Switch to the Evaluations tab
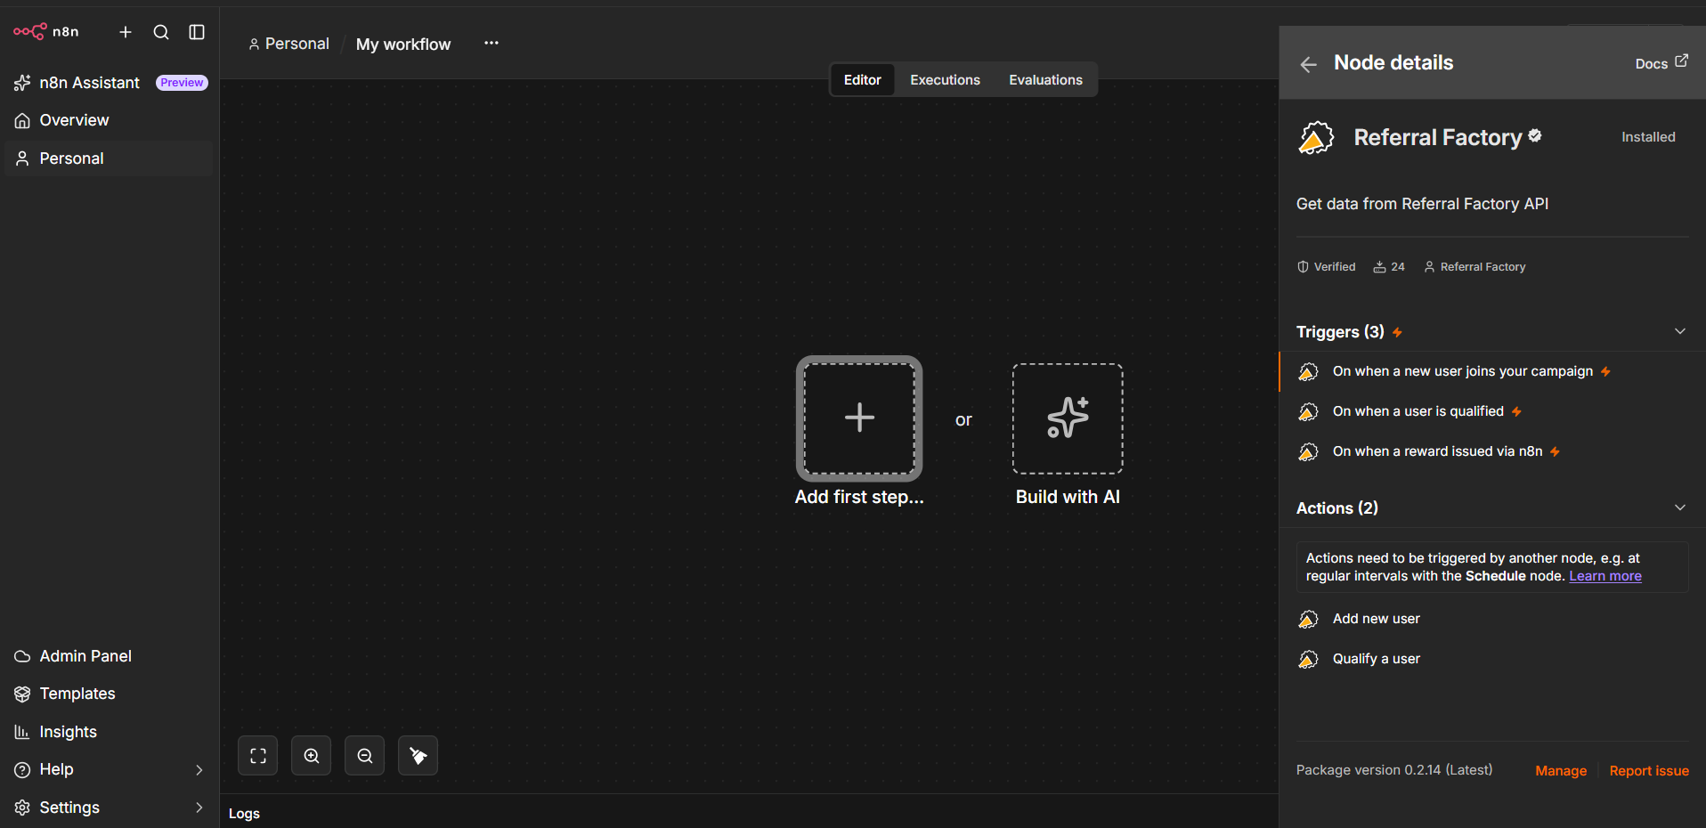This screenshot has height=828, width=1706. (x=1045, y=80)
